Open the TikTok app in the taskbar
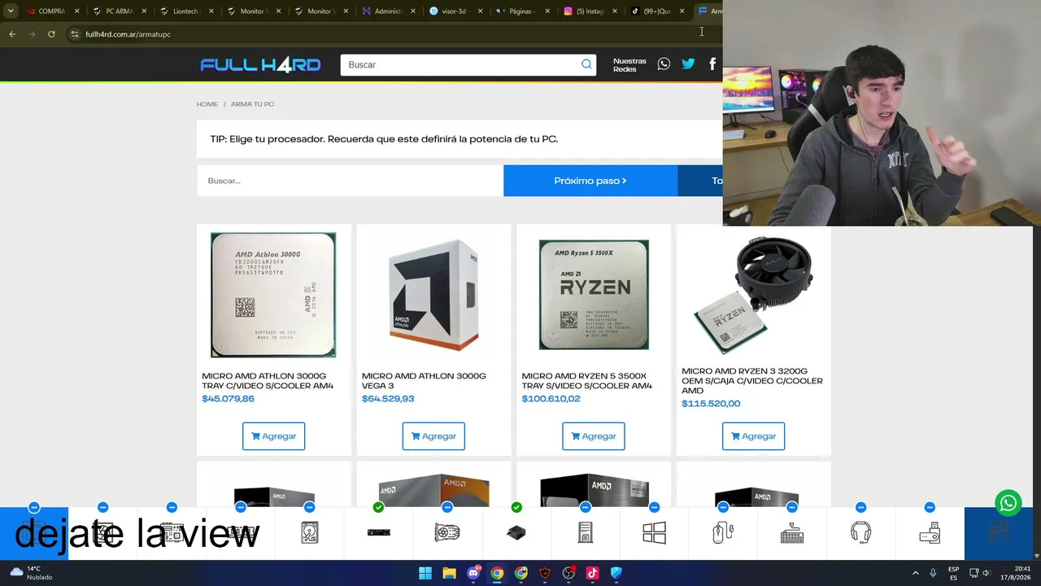 pyautogui.click(x=592, y=573)
